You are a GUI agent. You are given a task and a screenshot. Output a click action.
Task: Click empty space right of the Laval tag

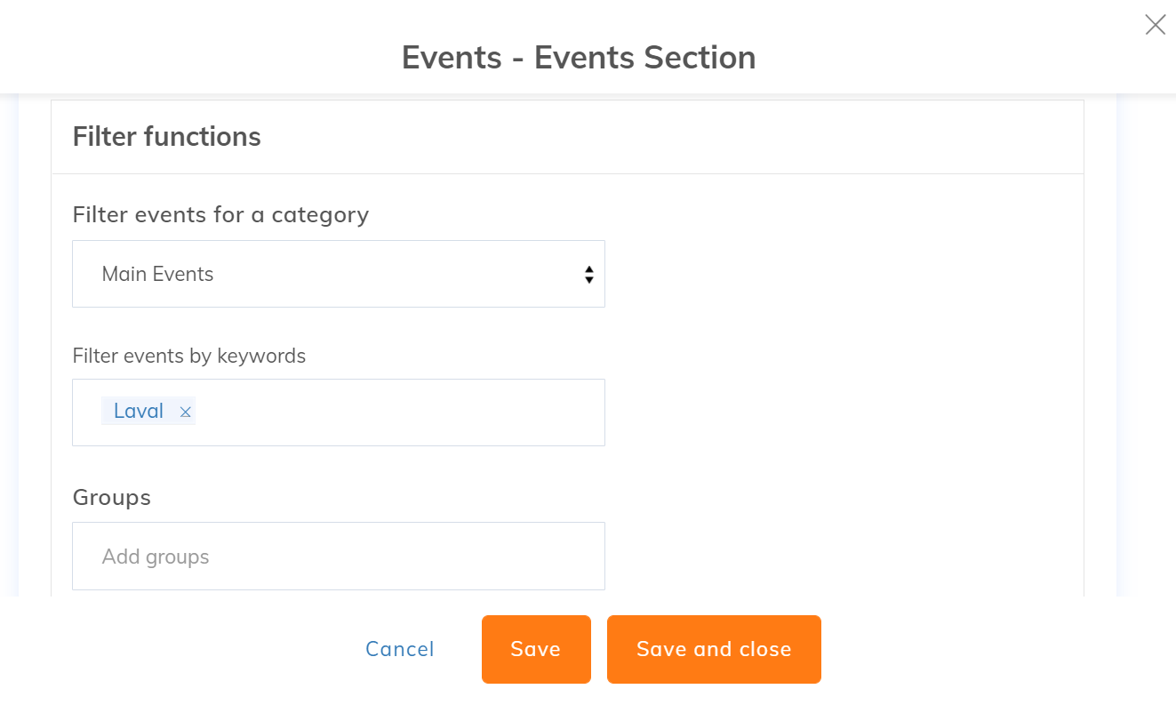[400, 413]
